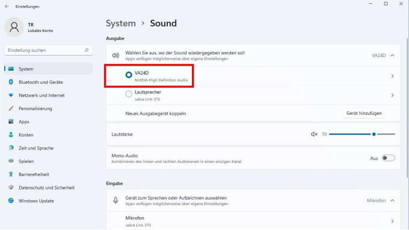Minimize the Einstellungen window
This screenshot has width=409, height=230.
pos(371,4)
